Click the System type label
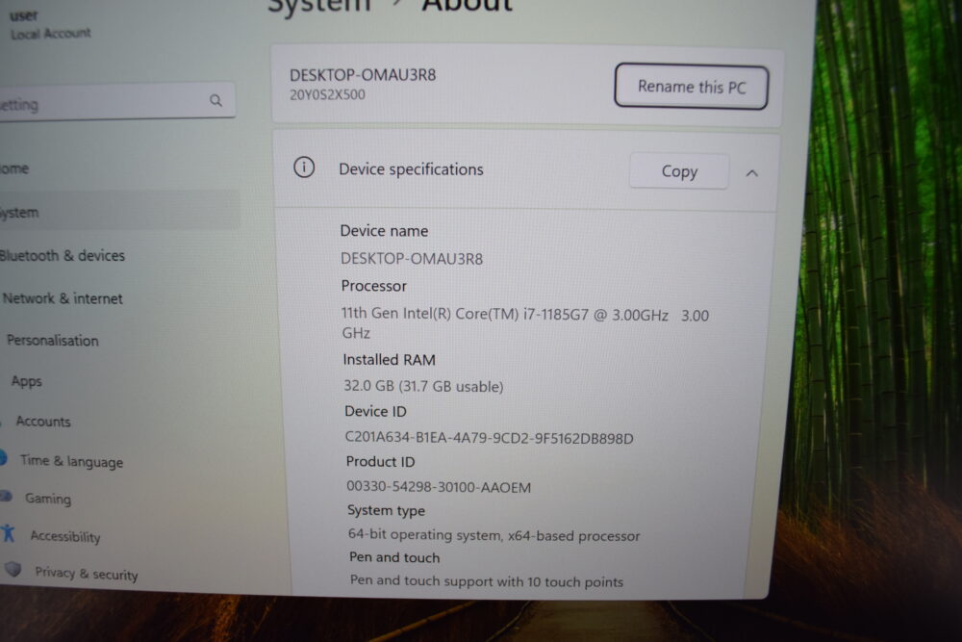962x642 pixels. coord(386,511)
